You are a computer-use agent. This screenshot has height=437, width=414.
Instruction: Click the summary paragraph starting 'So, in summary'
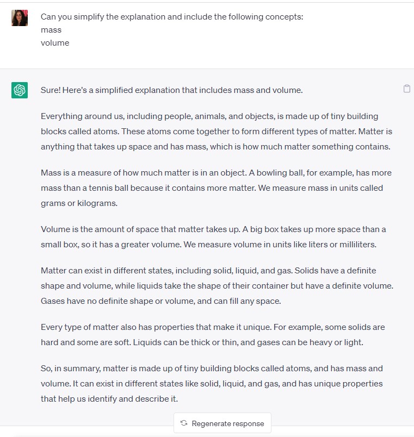(x=212, y=384)
